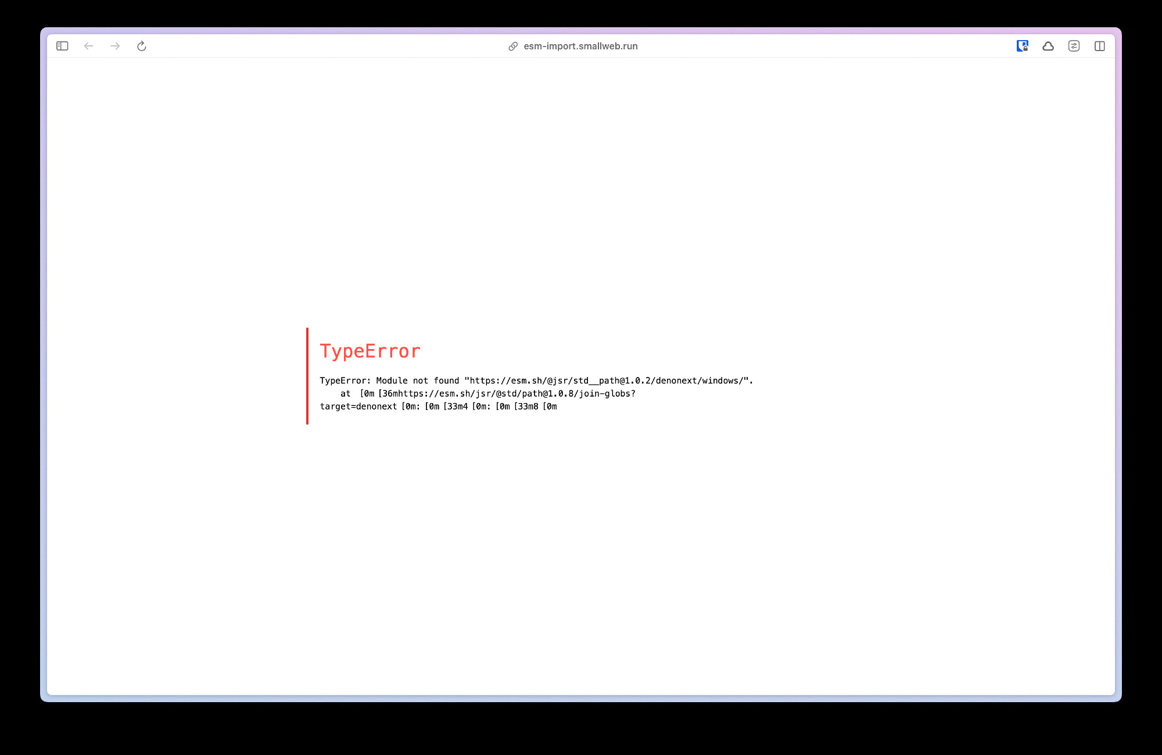Open the site controls sliders icon
The width and height of the screenshot is (1162, 755).
click(1074, 46)
